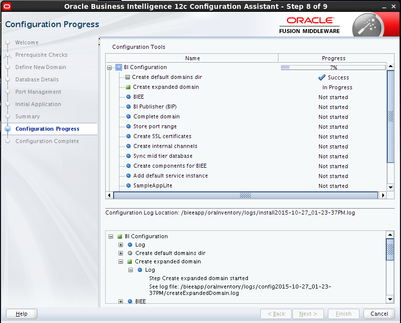This screenshot has height=323, width=401.
Task: Click the Success checkmark icon
Action: (321, 77)
